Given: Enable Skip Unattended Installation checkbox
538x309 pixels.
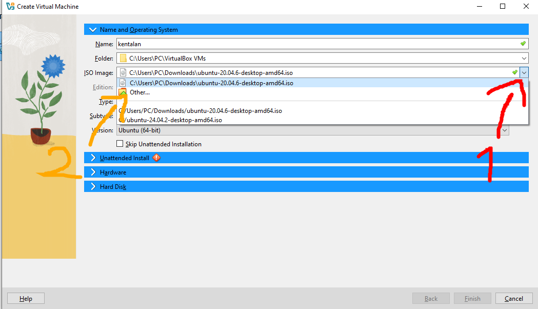Looking at the screenshot, I should coord(121,144).
